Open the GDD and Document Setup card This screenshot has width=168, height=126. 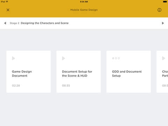(x=128, y=72)
